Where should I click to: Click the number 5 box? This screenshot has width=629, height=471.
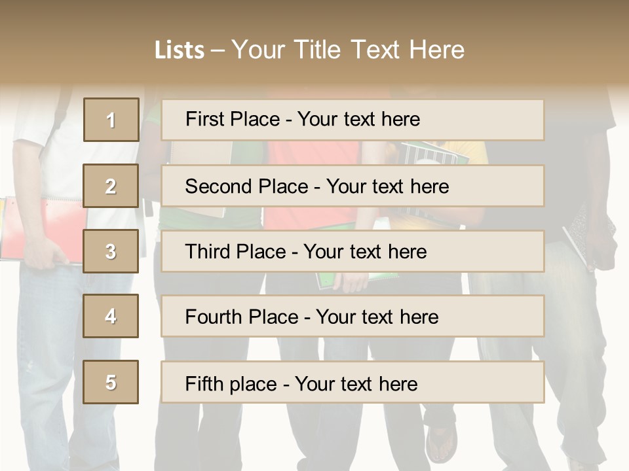click(111, 382)
